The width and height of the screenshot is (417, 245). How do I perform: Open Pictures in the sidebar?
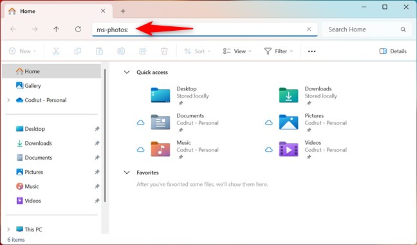click(30, 172)
